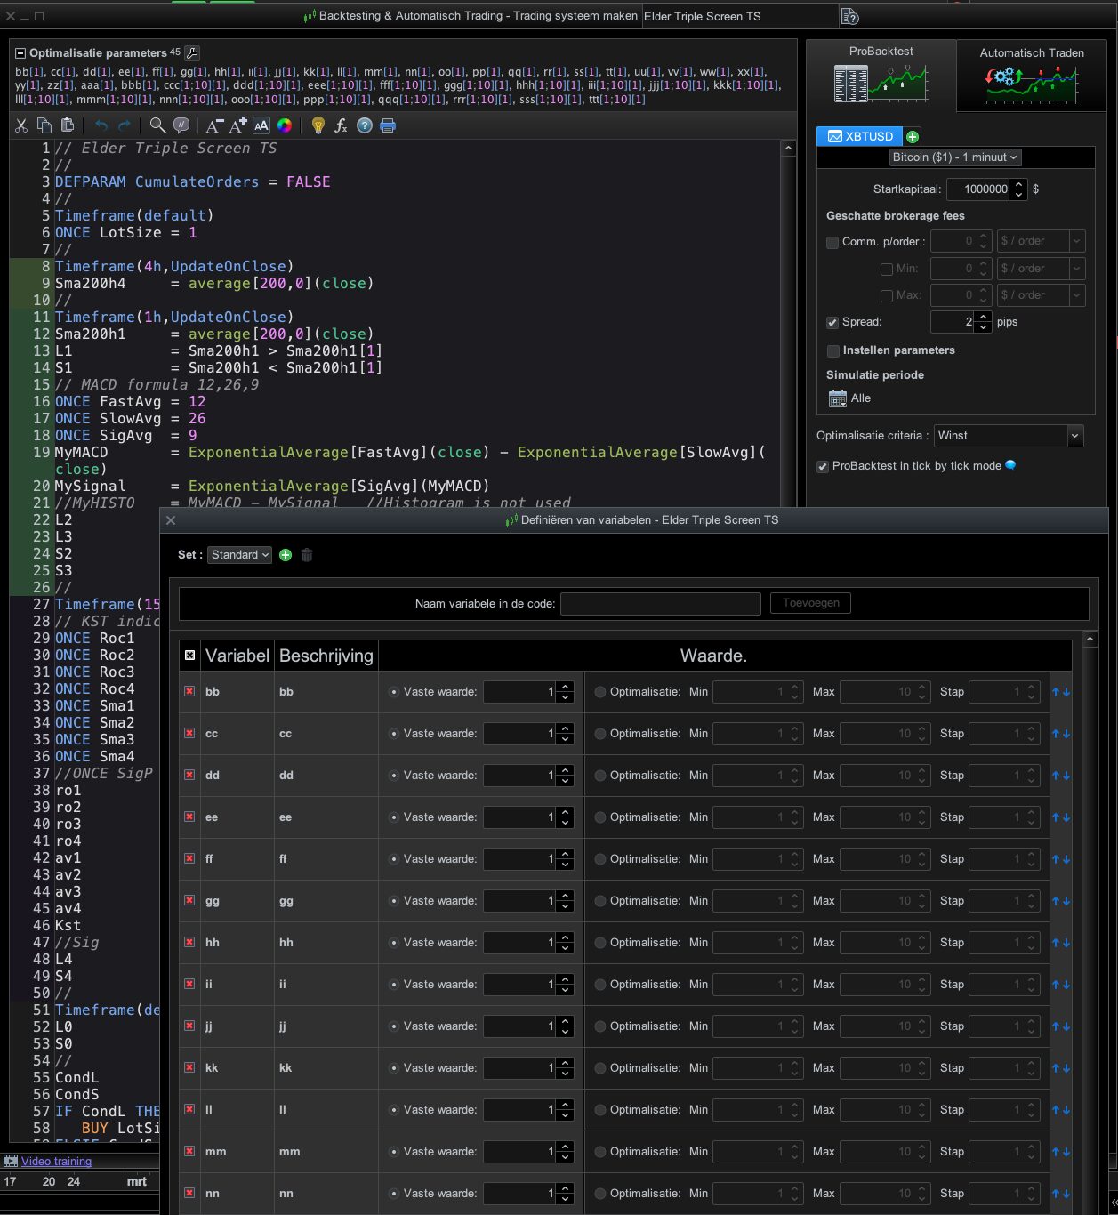The height and width of the screenshot is (1215, 1118).
Task: Open the Video training link
Action: coord(56,1161)
